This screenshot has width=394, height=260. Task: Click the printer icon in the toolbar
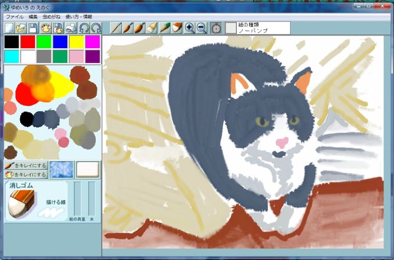click(71, 28)
